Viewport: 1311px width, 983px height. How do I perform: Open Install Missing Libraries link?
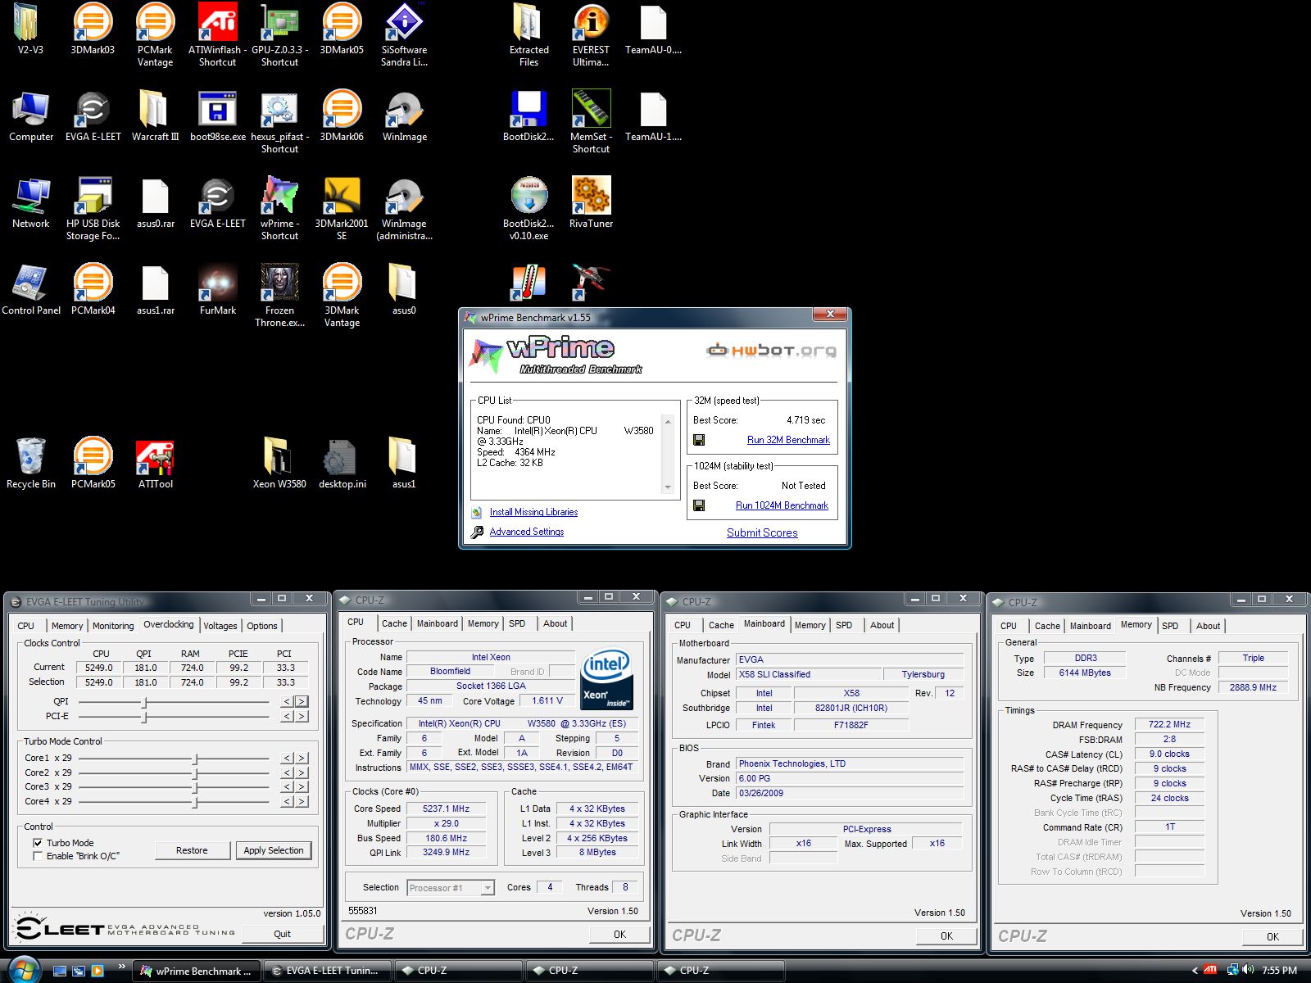pos(533,512)
